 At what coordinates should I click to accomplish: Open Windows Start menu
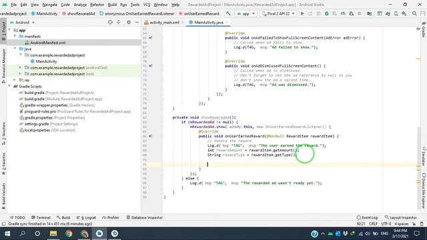coord(7,233)
